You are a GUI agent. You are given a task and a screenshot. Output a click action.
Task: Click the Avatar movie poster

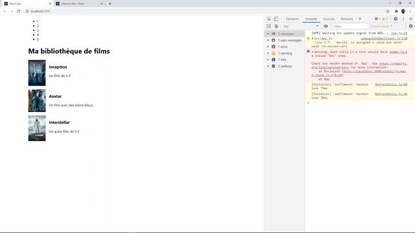[x=37, y=101]
